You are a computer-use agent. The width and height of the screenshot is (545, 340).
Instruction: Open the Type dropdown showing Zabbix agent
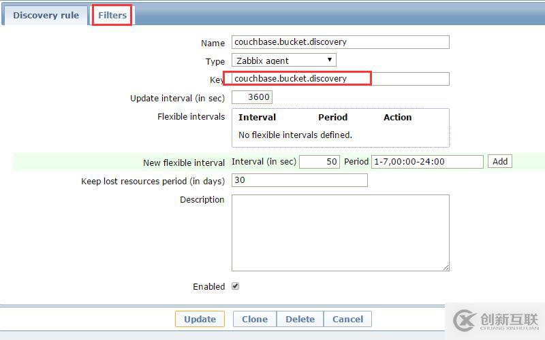[283, 61]
